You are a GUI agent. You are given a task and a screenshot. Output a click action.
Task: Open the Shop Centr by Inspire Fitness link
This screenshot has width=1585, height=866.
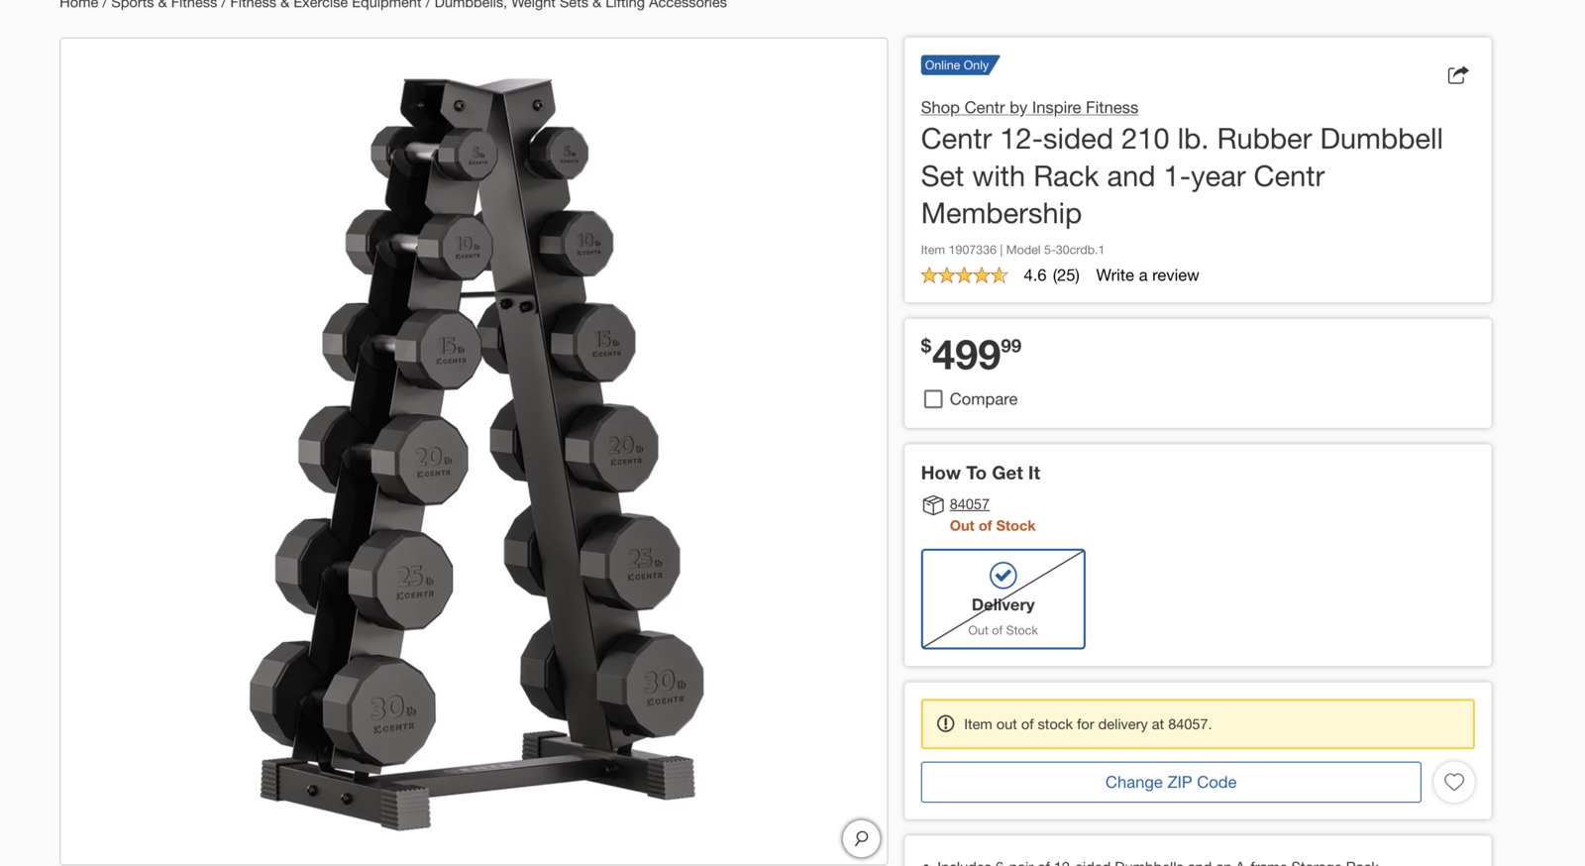1029,108
